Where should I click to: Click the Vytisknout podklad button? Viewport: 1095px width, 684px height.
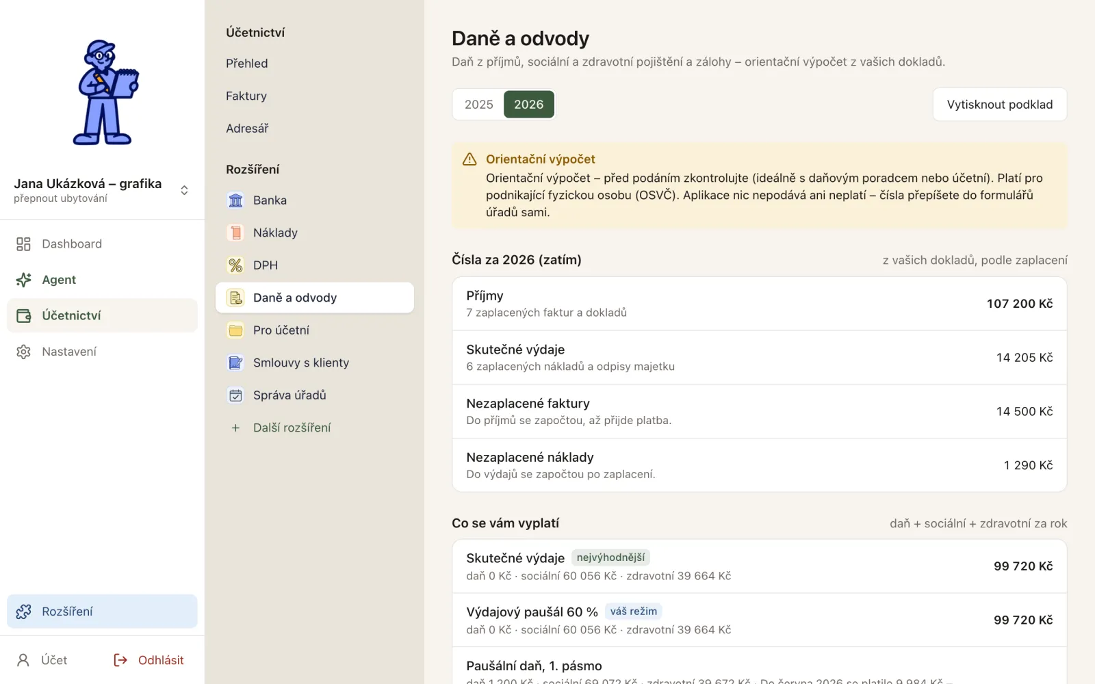[x=999, y=105]
